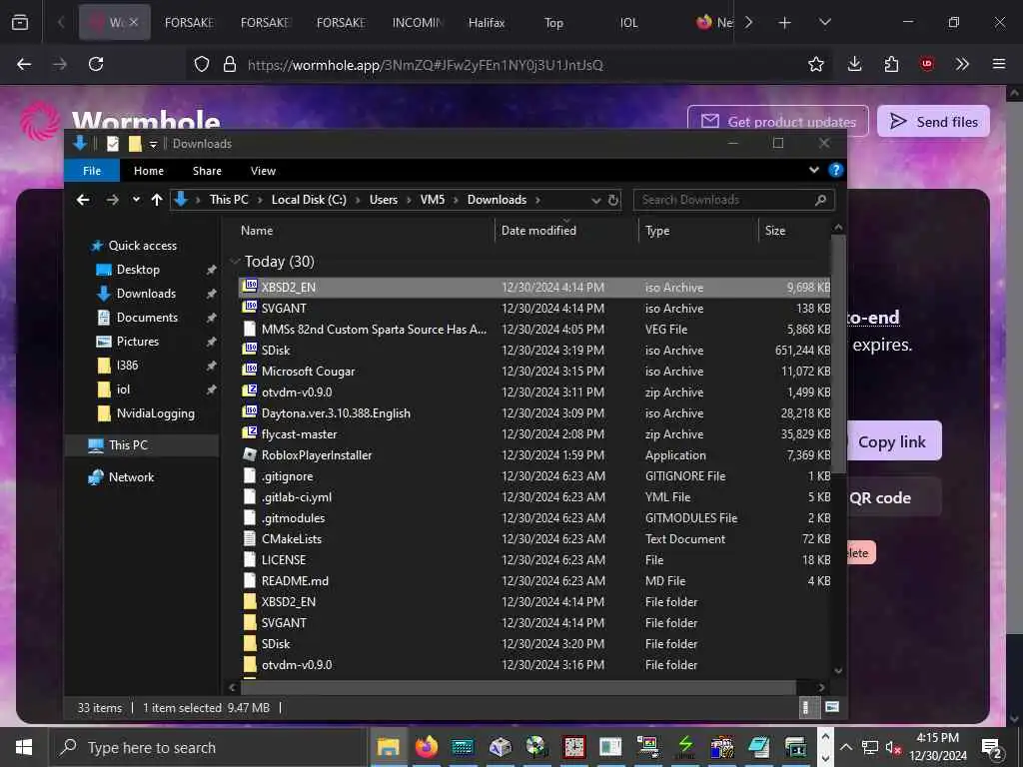This screenshot has width=1023, height=767.
Task: Switch to the Halifax browser tab
Action: click(487, 23)
